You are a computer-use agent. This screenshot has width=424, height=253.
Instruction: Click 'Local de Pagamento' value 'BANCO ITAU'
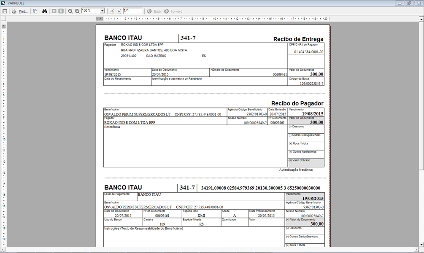click(149, 195)
